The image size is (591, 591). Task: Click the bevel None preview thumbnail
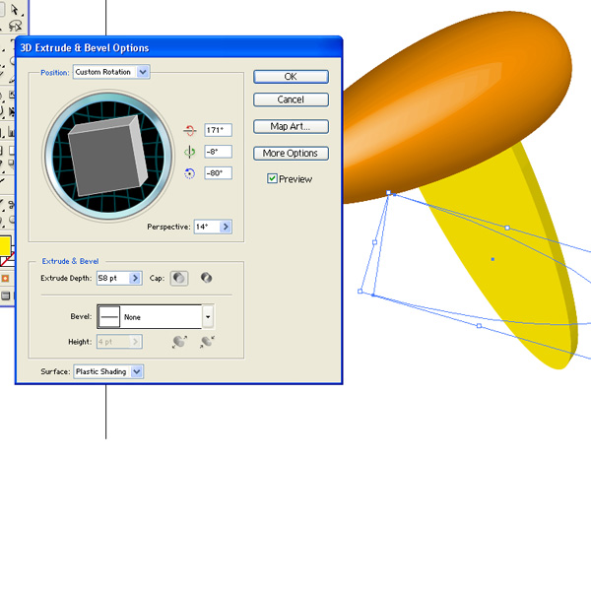click(109, 316)
